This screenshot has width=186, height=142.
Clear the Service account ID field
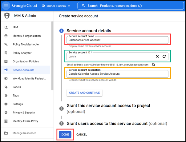pos(157,56)
